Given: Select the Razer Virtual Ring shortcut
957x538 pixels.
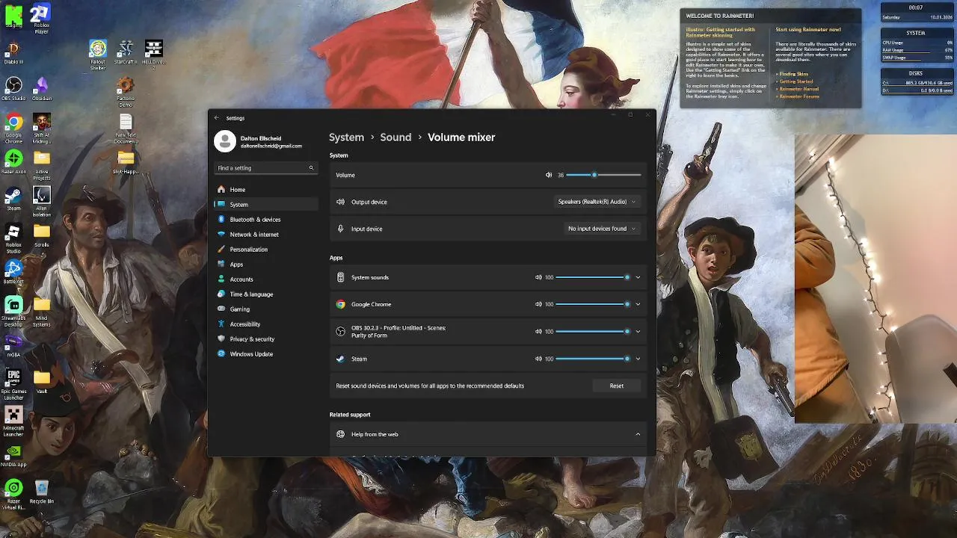Looking at the screenshot, I should point(13,495).
